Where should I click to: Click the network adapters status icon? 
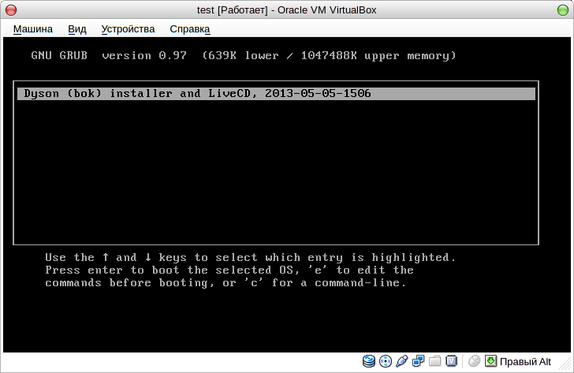(x=418, y=361)
